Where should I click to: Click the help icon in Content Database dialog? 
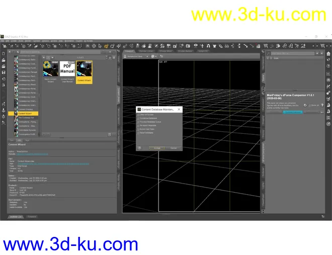click(x=139, y=148)
